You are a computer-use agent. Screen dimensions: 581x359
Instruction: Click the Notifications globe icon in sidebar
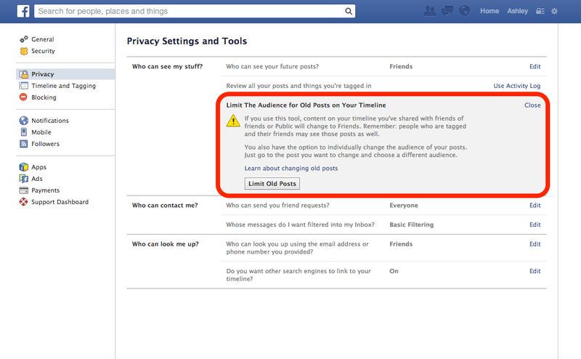click(24, 121)
